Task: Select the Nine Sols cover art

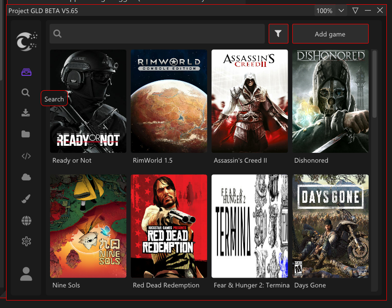Action: 88,226
